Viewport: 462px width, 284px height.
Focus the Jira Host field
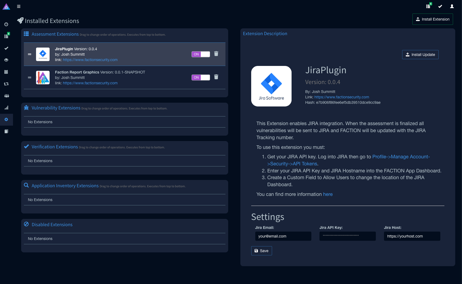412,236
